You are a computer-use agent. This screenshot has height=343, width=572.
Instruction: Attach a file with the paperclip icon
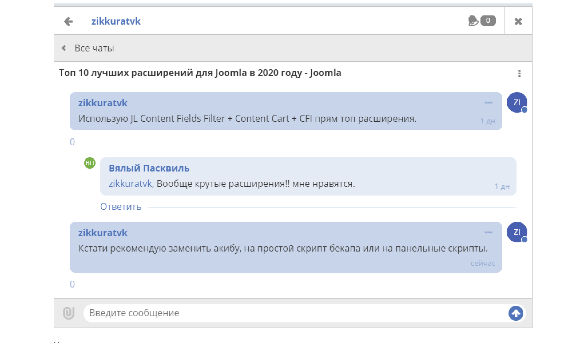tap(69, 313)
